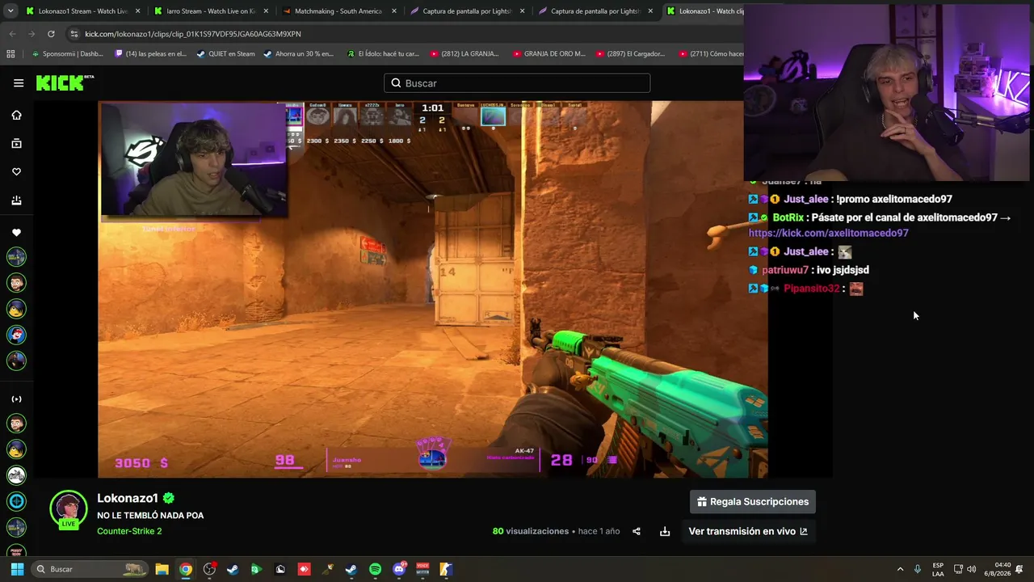This screenshot has width=1034, height=582.
Task: Click the clip video player to play or pause
Action: coord(432,289)
